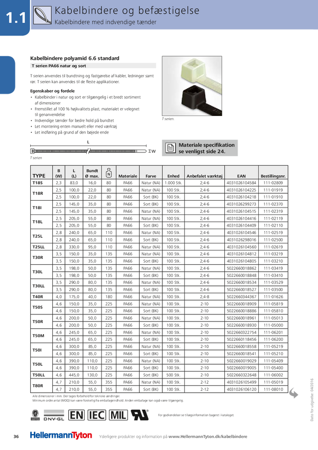Click the heading Kabelbindere og befæstigelse

pyautogui.click(x=127, y=11)
